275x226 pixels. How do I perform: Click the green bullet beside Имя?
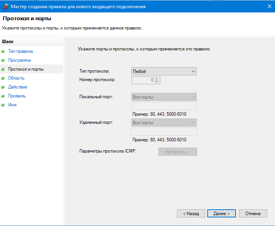point(3,105)
